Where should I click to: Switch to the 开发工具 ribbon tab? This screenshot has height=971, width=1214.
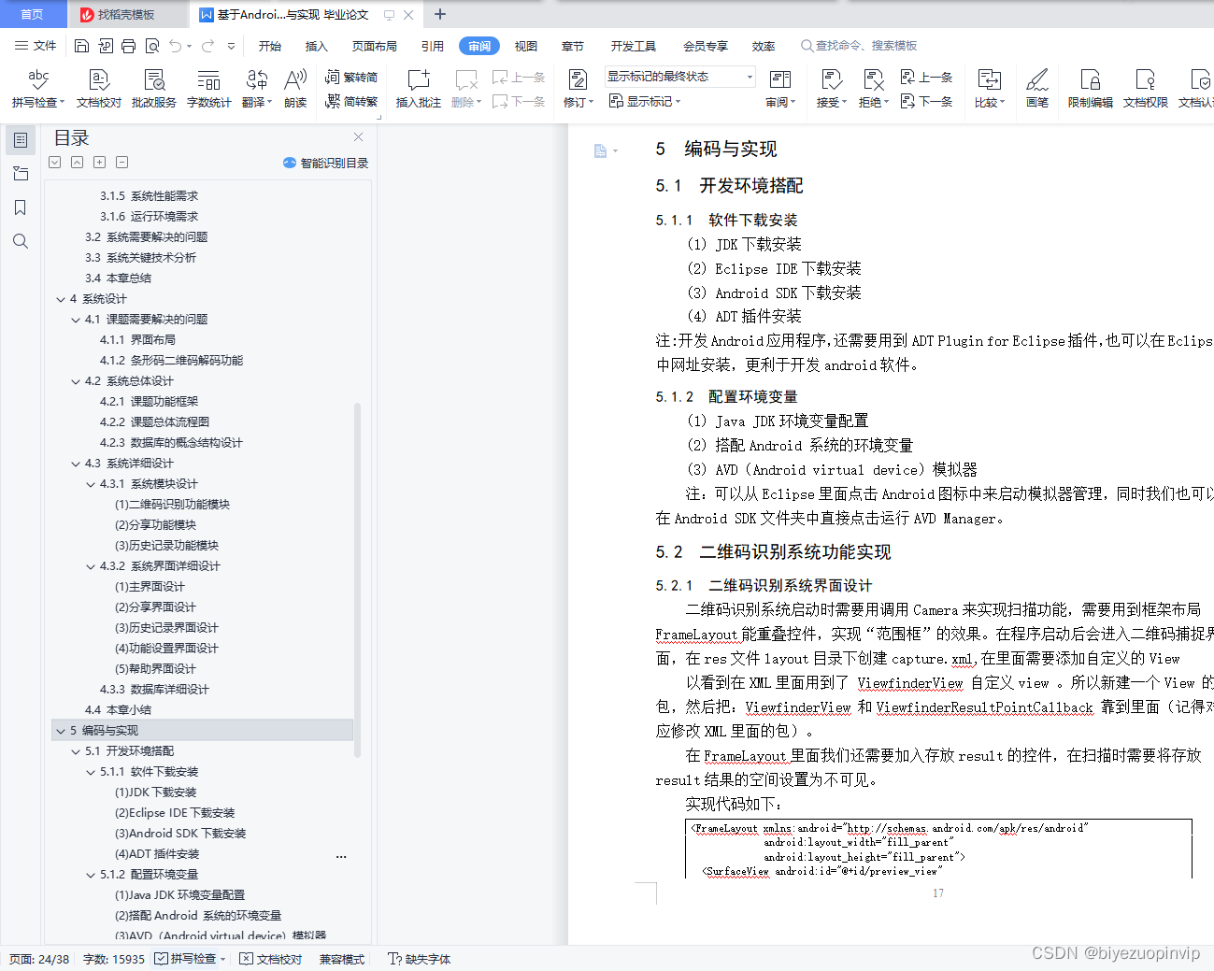pyautogui.click(x=634, y=46)
